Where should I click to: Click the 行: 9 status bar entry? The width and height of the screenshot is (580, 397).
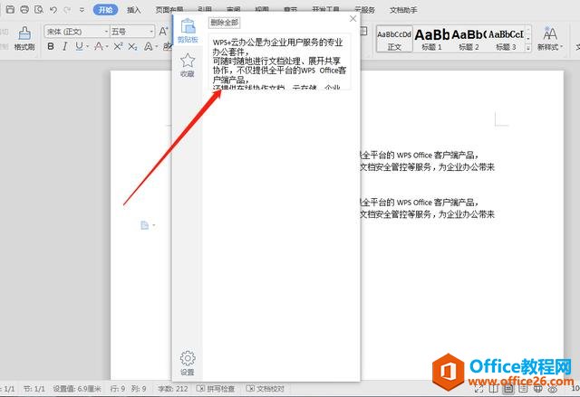coord(118,389)
